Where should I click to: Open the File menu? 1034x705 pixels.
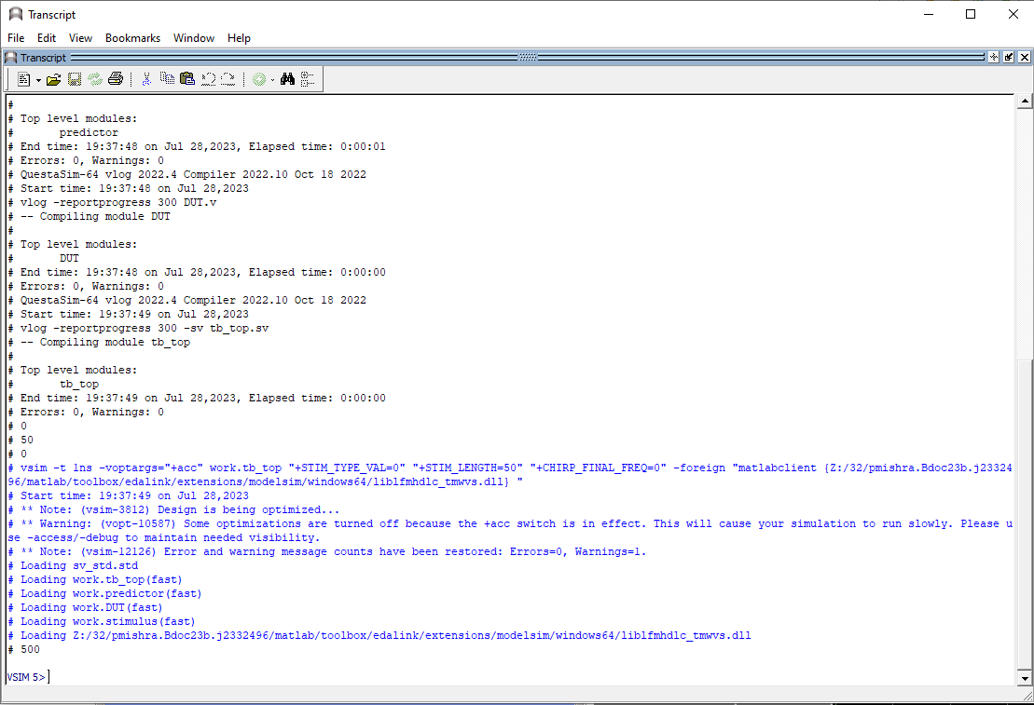coord(16,38)
